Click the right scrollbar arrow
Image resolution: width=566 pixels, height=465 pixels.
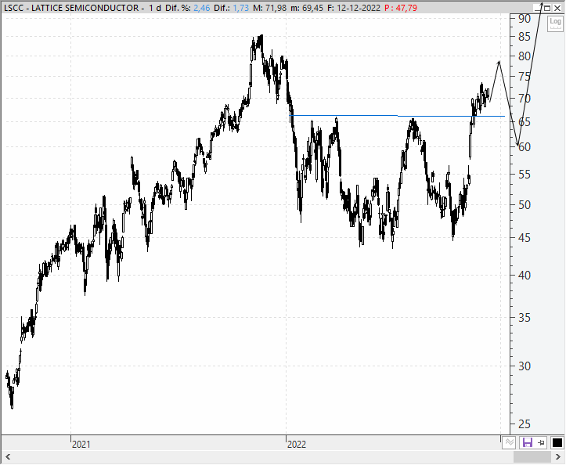(x=557, y=457)
